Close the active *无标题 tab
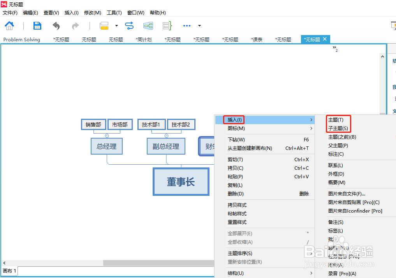This screenshot has width=396, height=278. 325,39
